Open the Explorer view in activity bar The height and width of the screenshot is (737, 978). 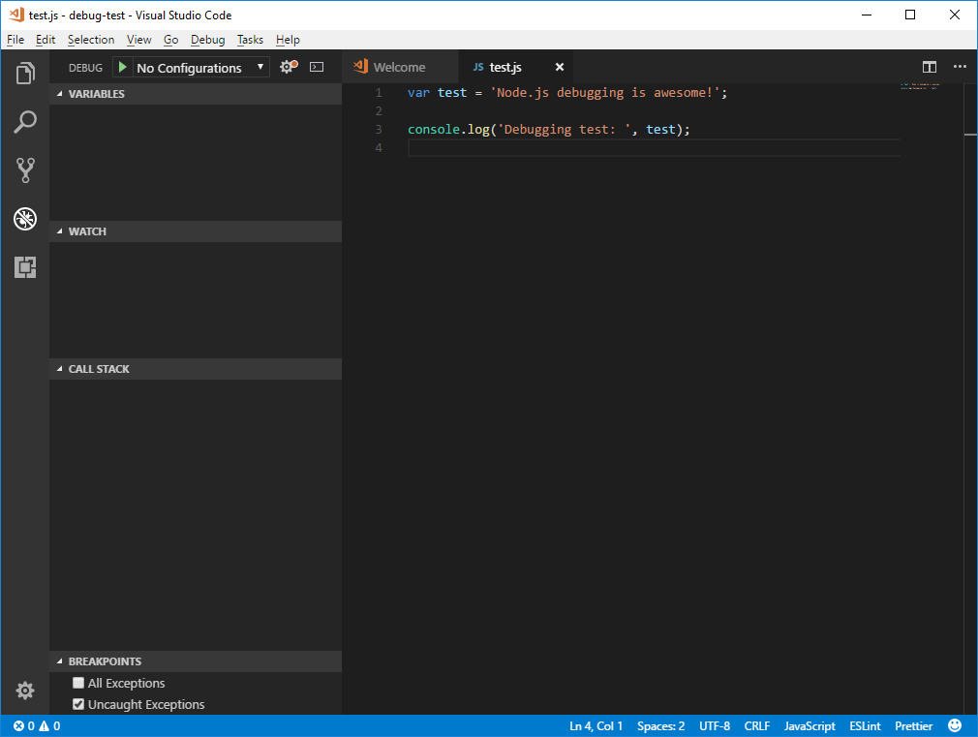25,74
